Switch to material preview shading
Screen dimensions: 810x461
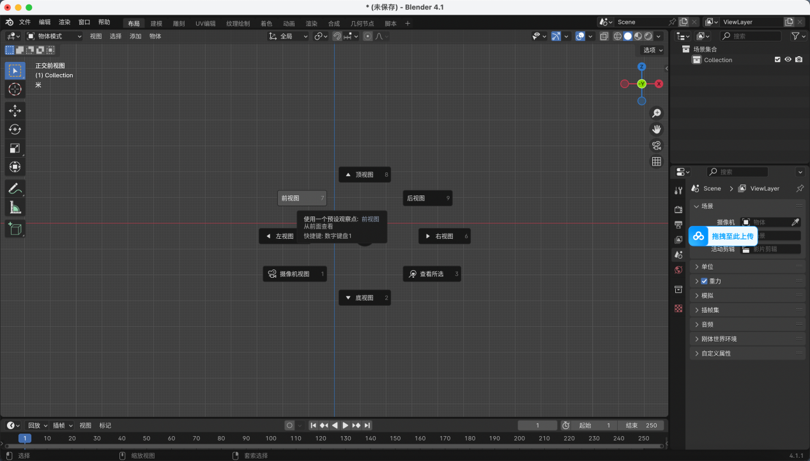pos(638,36)
